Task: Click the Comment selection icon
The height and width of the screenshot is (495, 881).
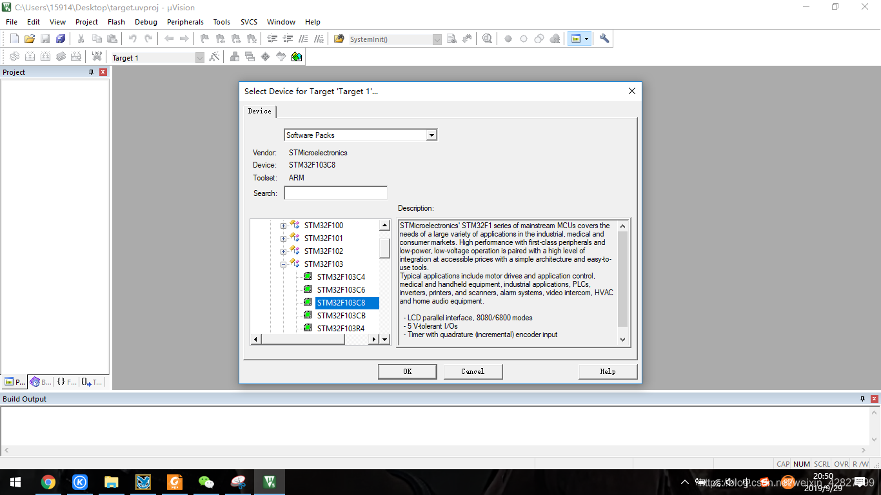Action: coord(304,39)
